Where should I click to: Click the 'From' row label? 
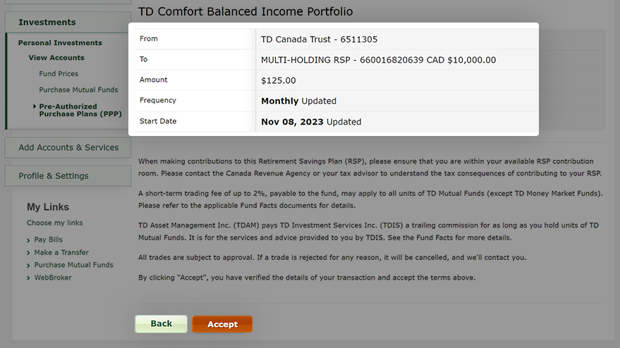tap(149, 39)
